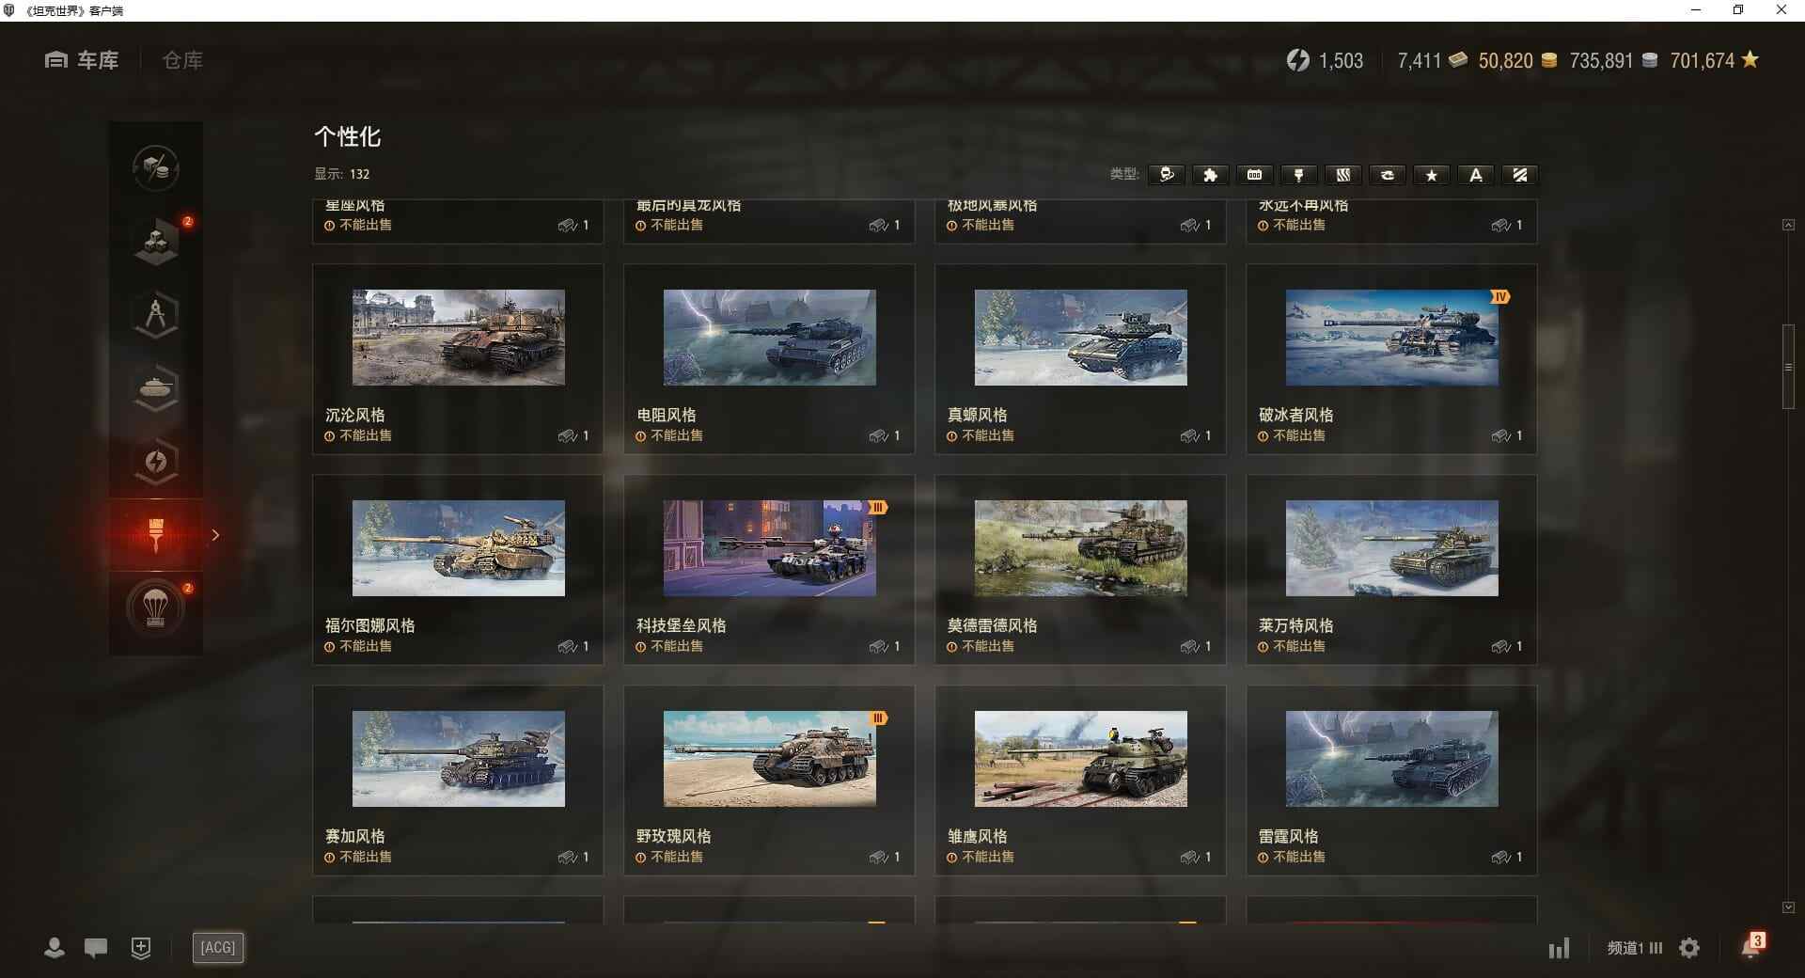Open the 频道1 channel selector

[1634, 948]
